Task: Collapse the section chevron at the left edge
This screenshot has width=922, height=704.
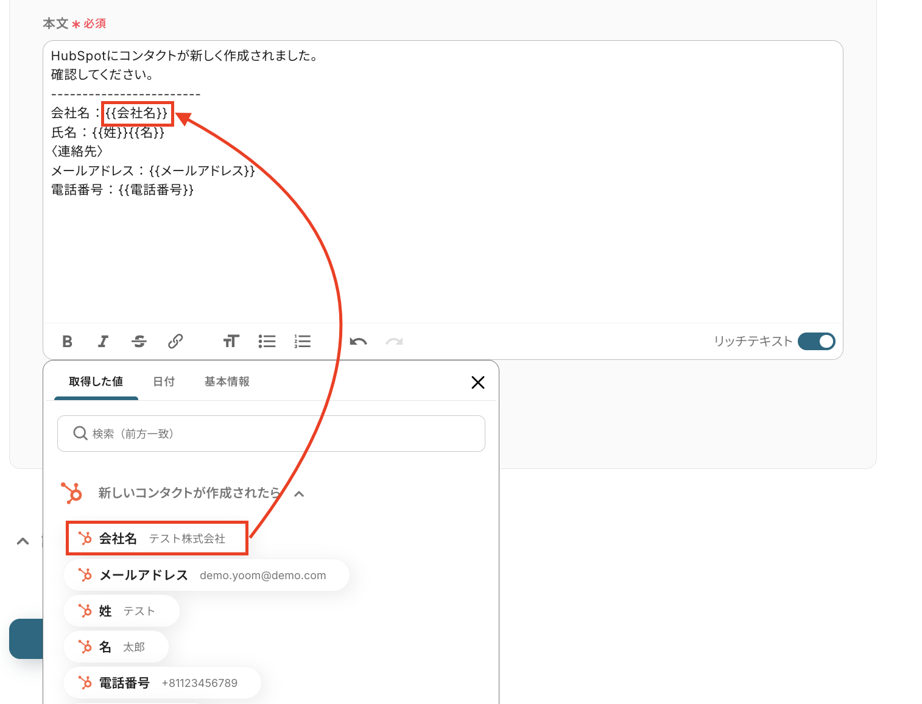Action: tap(23, 541)
